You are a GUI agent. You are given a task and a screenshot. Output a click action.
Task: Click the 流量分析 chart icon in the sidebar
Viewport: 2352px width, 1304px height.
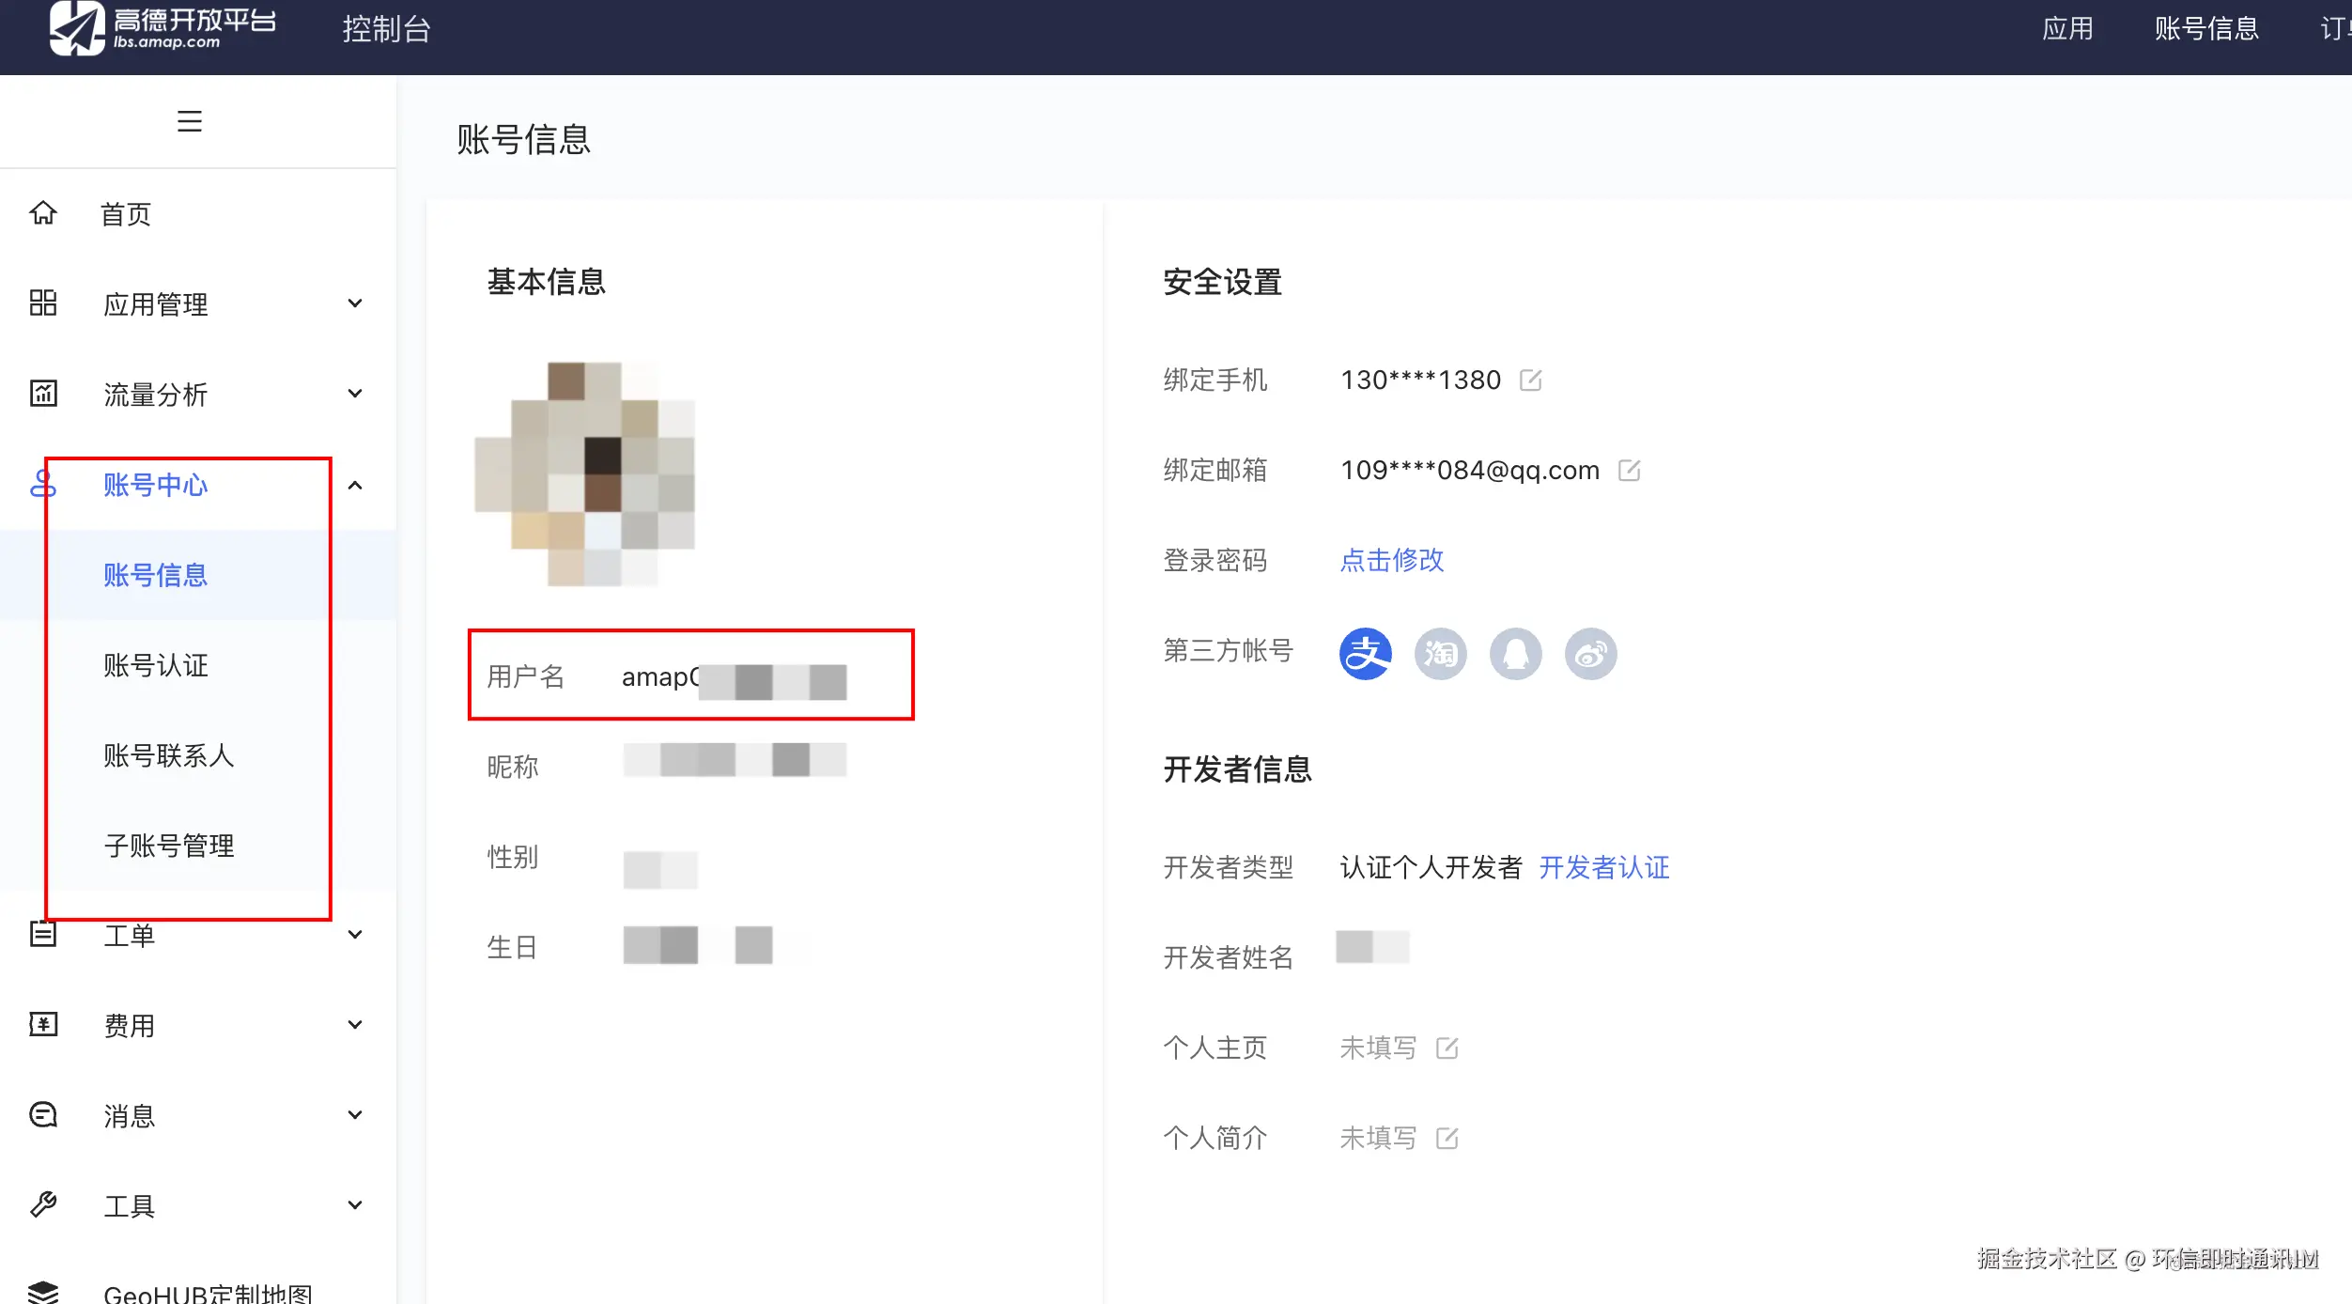[x=42, y=394]
